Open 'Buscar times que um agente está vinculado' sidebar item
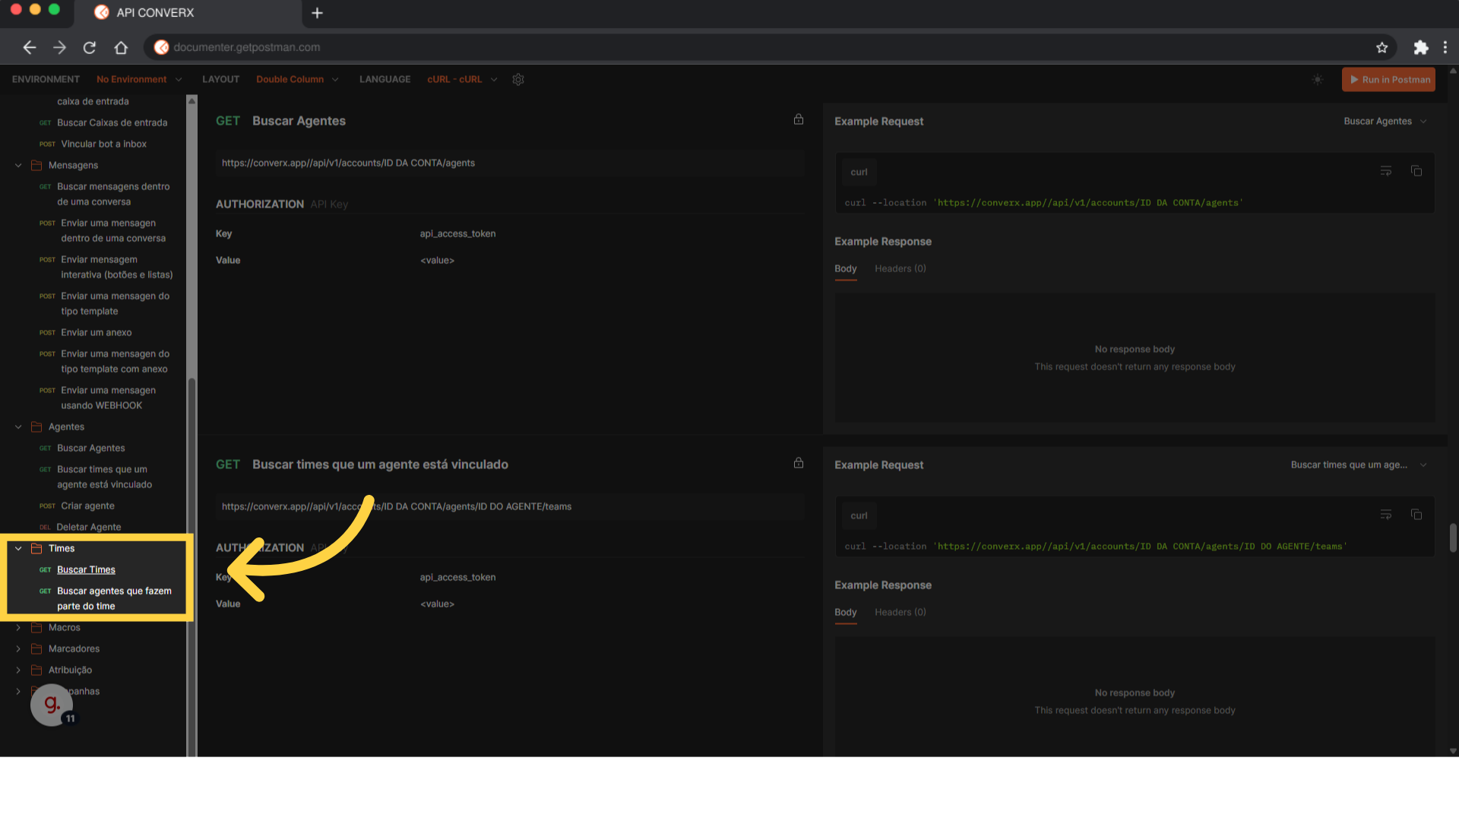This screenshot has height=821, width=1459. click(x=104, y=477)
